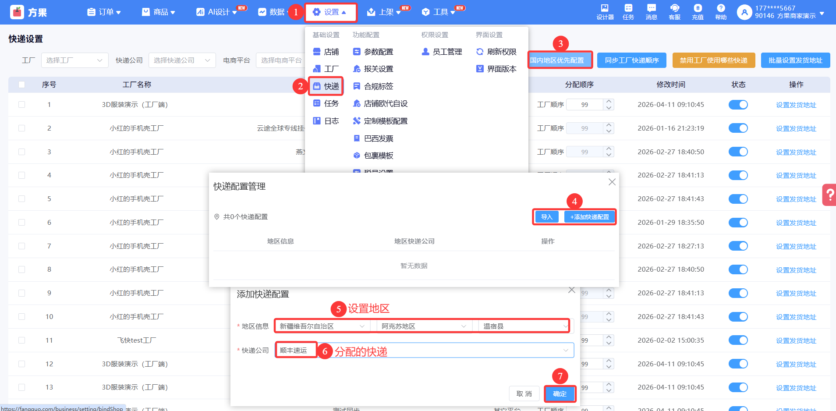This screenshot has height=411, width=836.
Task: Expand the account dropdown arrow
Action: tap(822, 13)
